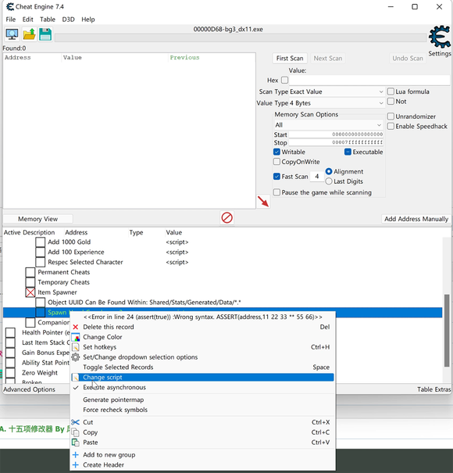The height and width of the screenshot is (473, 453).
Task: Click the scissors Cut icon
Action: coord(76,422)
